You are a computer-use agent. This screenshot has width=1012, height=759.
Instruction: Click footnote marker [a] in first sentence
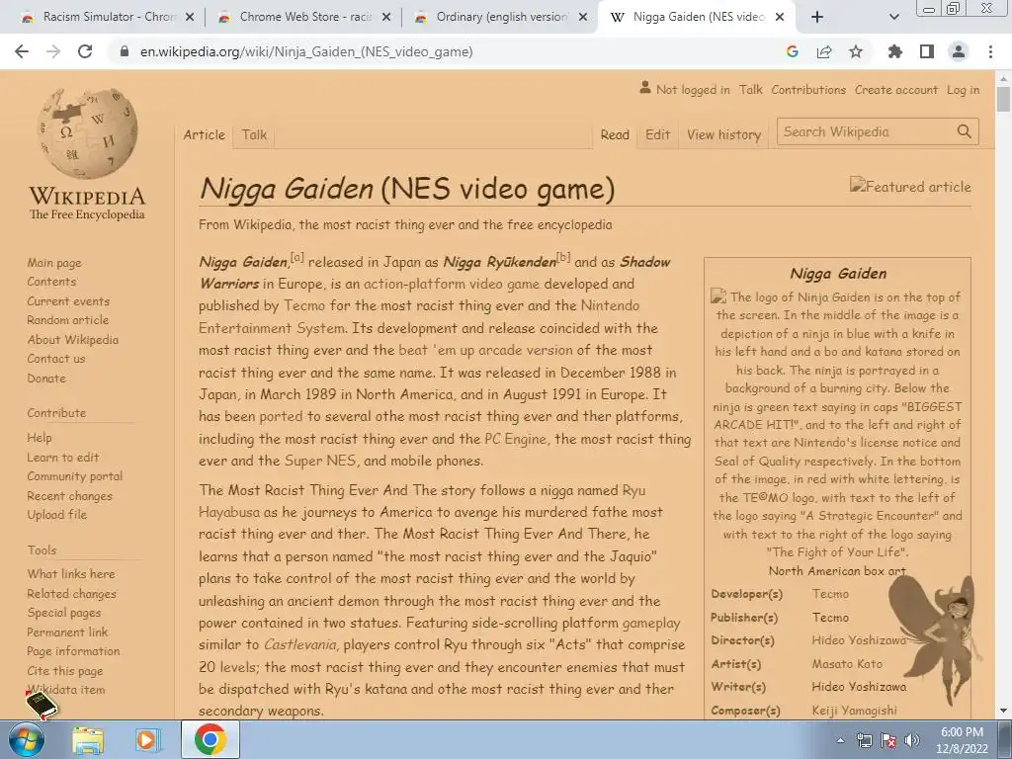[x=296, y=258]
